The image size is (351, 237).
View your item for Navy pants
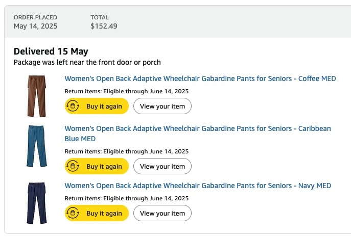tap(162, 213)
